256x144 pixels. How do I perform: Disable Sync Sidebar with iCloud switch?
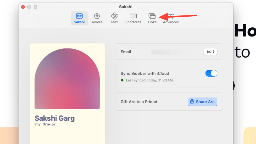[211, 73]
